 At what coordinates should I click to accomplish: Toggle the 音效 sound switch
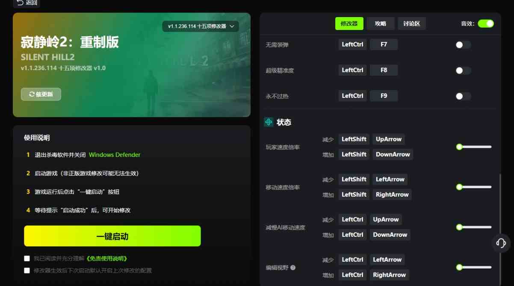(x=486, y=24)
